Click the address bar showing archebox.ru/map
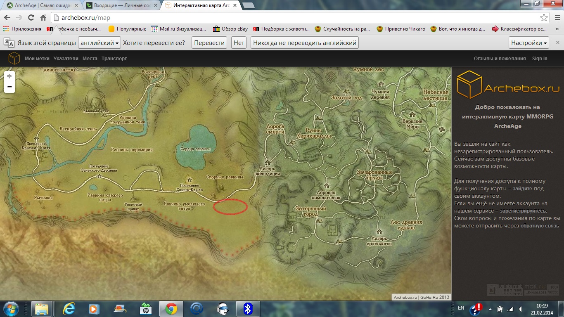Screen dimensions: 564x317 [x=295, y=18]
